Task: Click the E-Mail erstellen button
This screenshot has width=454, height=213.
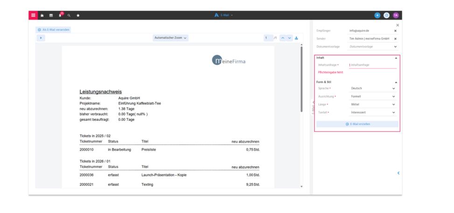Action: tap(357, 124)
